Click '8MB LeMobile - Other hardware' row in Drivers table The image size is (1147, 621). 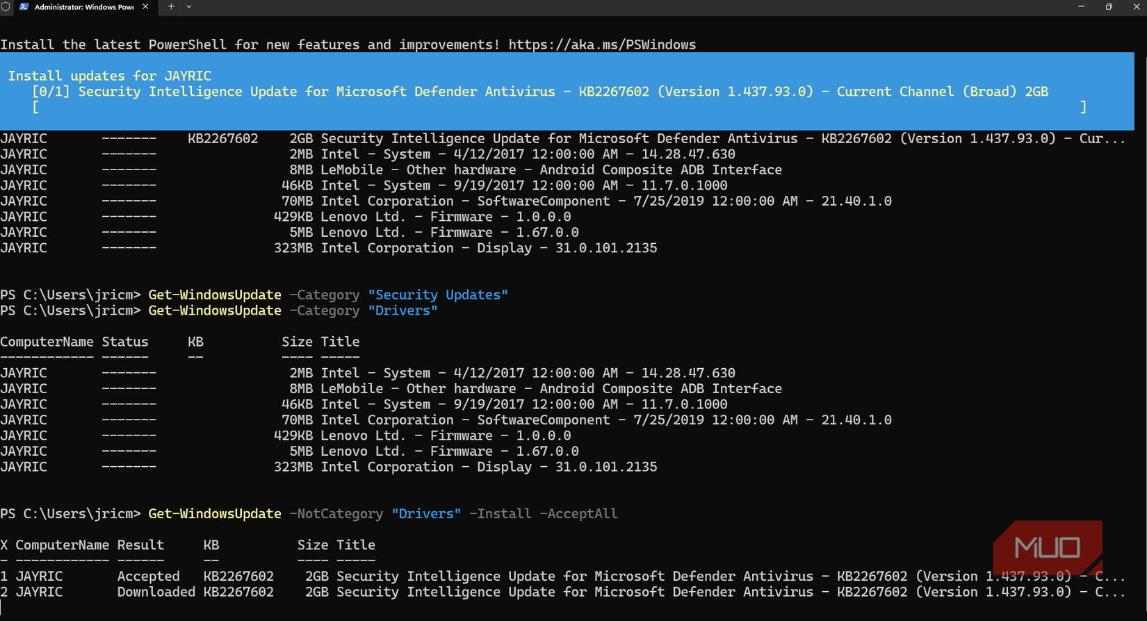(391, 389)
